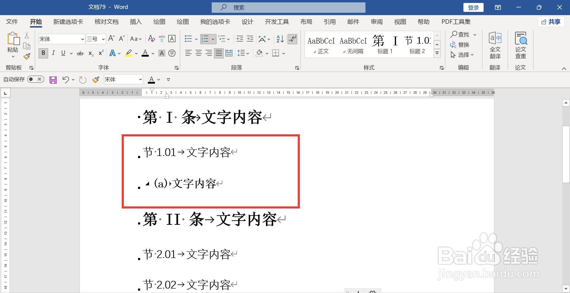The width and height of the screenshot is (570, 293).
Task: Click the Paste clipboard icon
Action: point(13,39)
